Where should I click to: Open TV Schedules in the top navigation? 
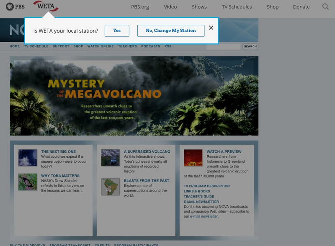pos(237,7)
